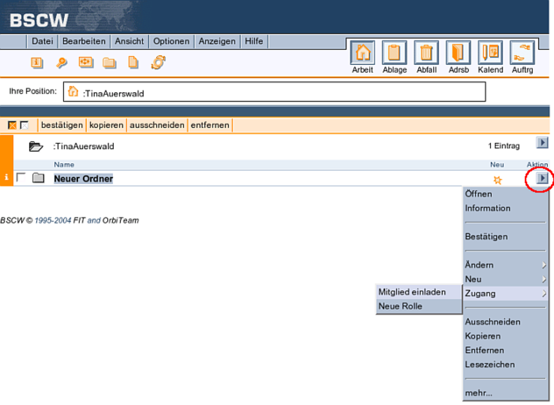This screenshot has width=554, height=405.
Task: Open the Abfall trash icon
Action: 426,53
